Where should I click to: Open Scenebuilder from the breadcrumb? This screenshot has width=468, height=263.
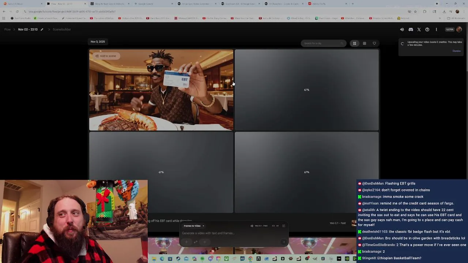[x=62, y=29]
